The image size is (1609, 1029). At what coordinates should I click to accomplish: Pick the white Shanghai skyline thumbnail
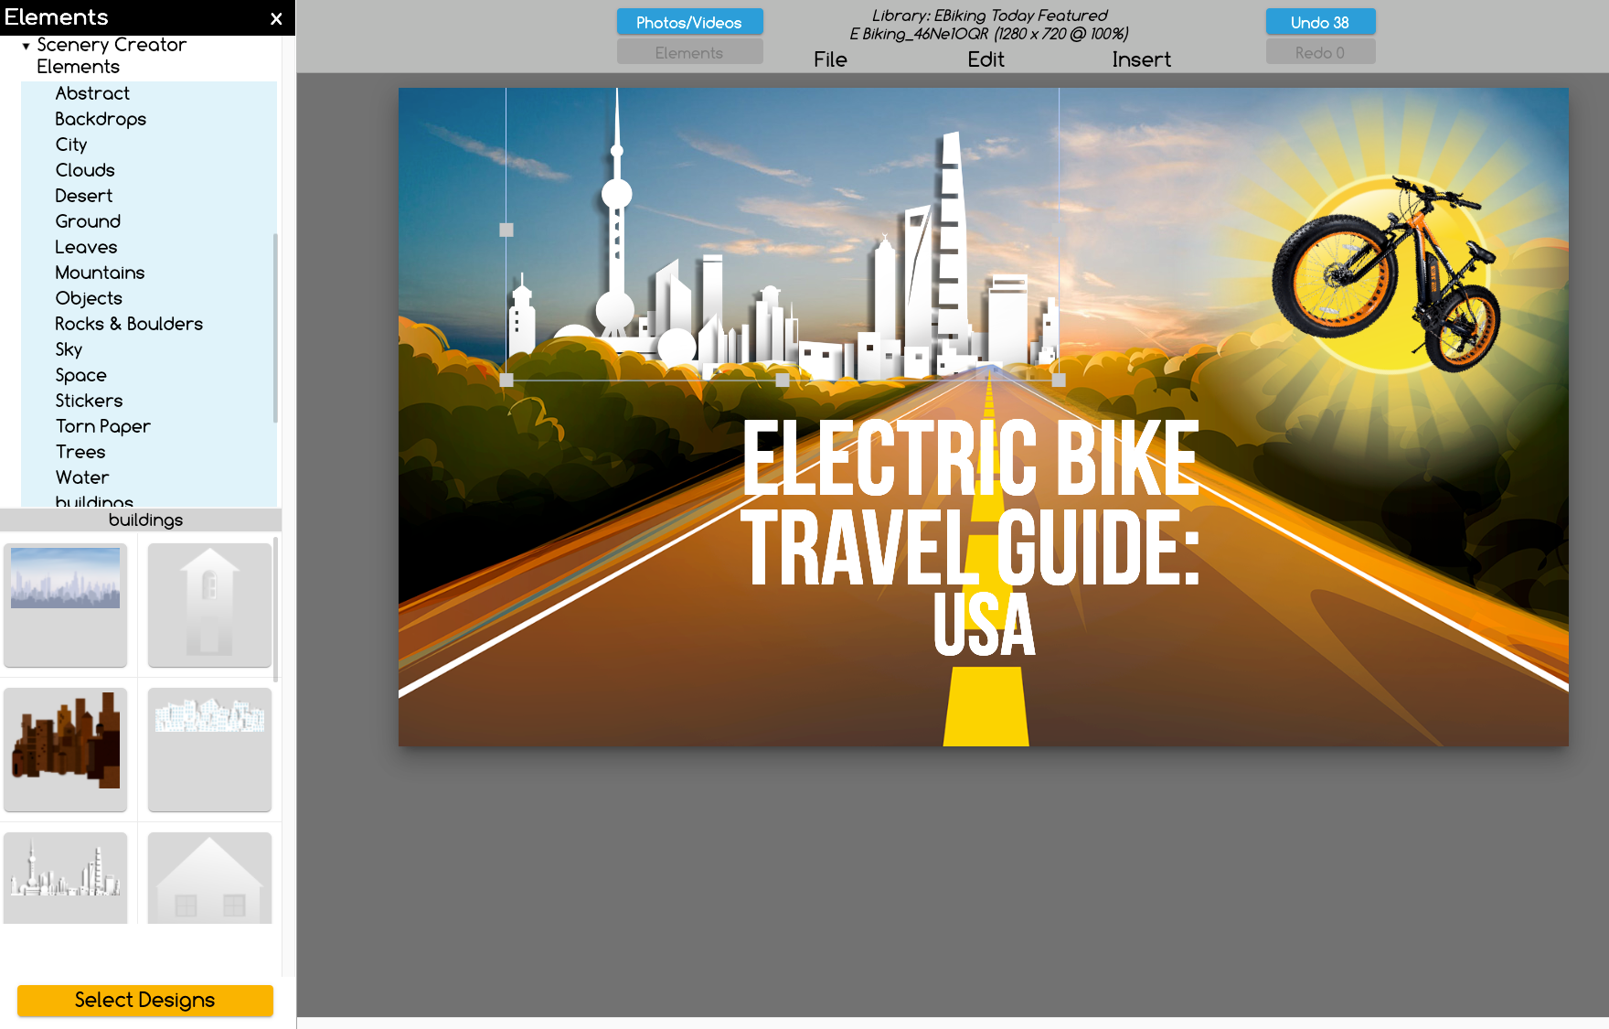coord(65,877)
